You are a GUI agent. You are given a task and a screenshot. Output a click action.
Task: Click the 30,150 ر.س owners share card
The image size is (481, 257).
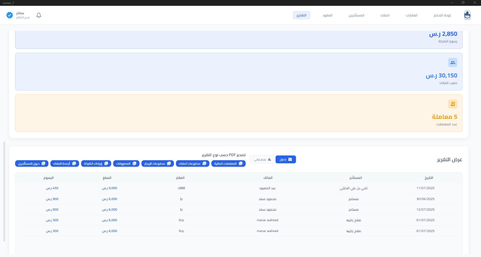coord(239,72)
